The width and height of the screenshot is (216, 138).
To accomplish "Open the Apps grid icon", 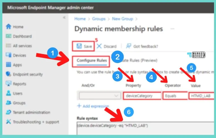I will (x=8, y=64).
